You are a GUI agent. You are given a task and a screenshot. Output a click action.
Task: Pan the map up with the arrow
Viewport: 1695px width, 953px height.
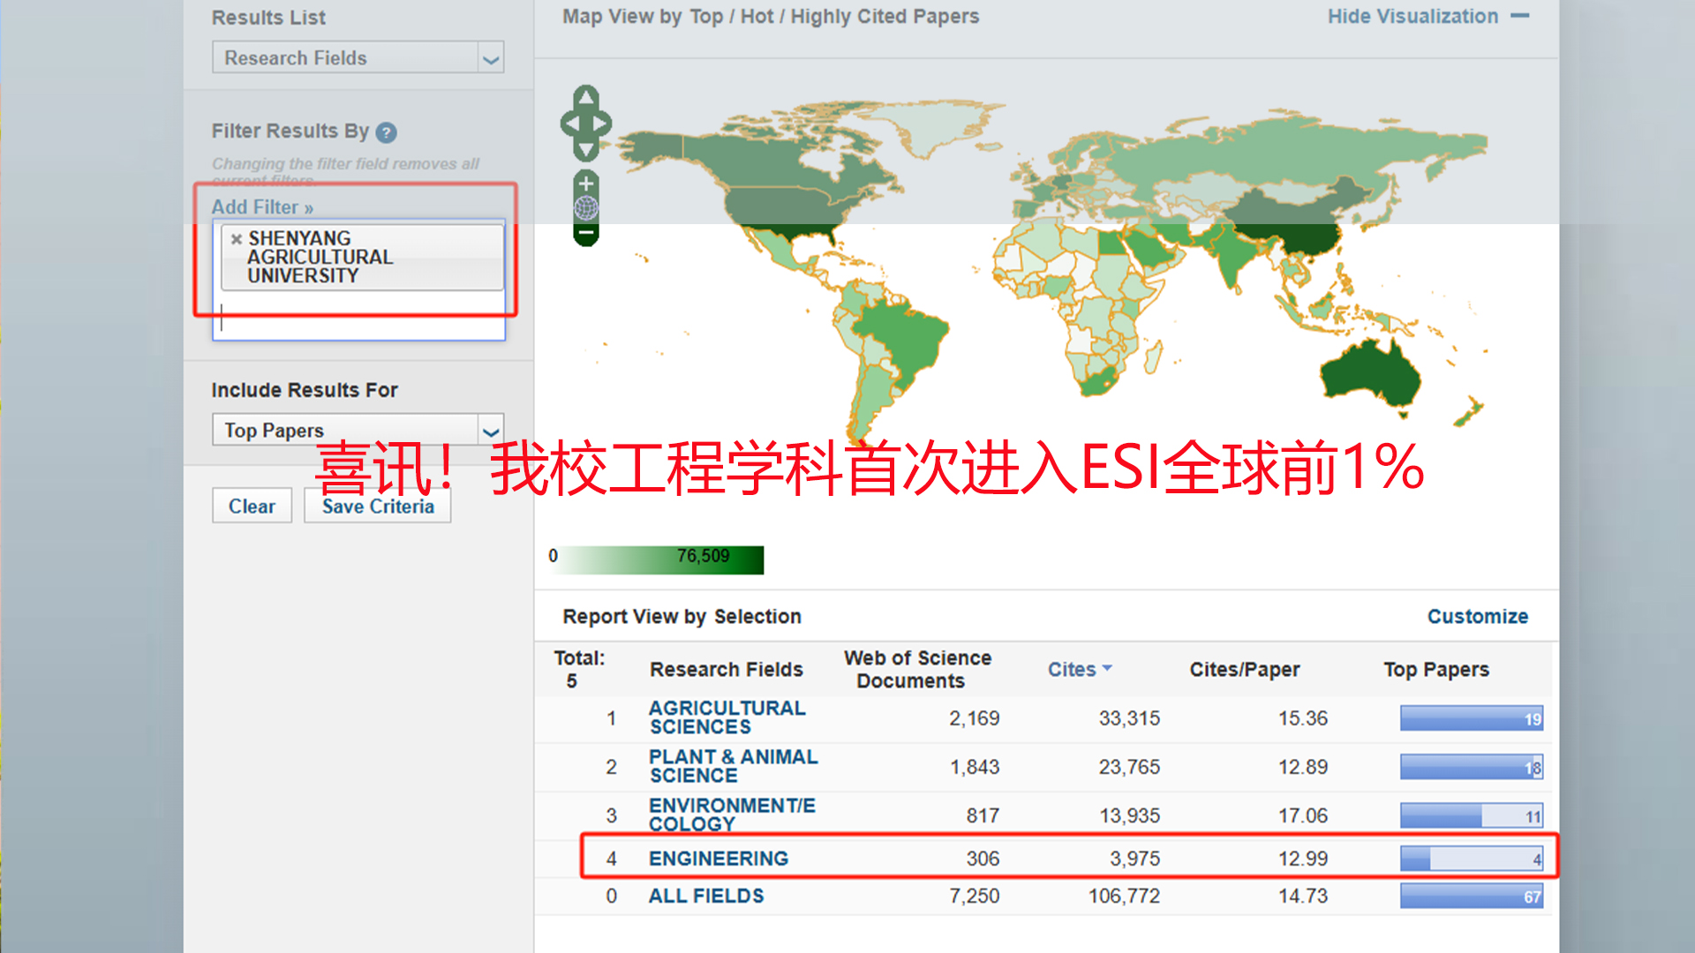pos(586,96)
